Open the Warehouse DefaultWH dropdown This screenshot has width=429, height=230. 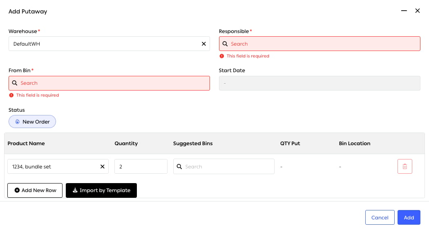[109, 44]
